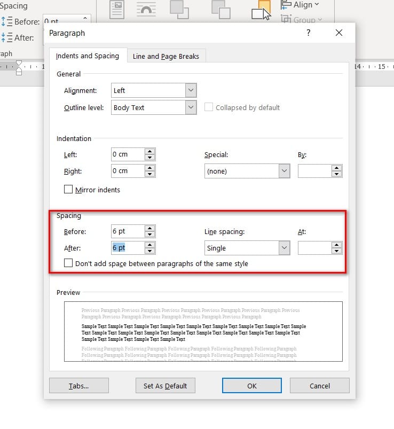
Task: Increase Before spacing with up arrow
Action: click(150, 228)
